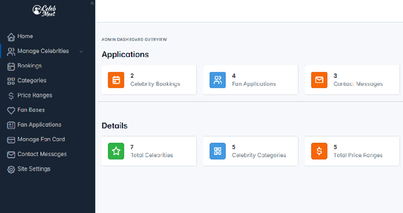Click the sidebar scroll-up arrow
The width and height of the screenshot is (403, 213).
pos(92,3)
